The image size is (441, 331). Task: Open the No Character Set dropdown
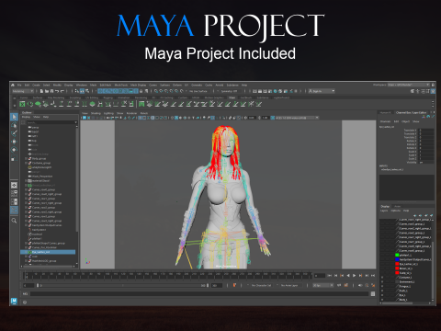(x=261, y=285)
